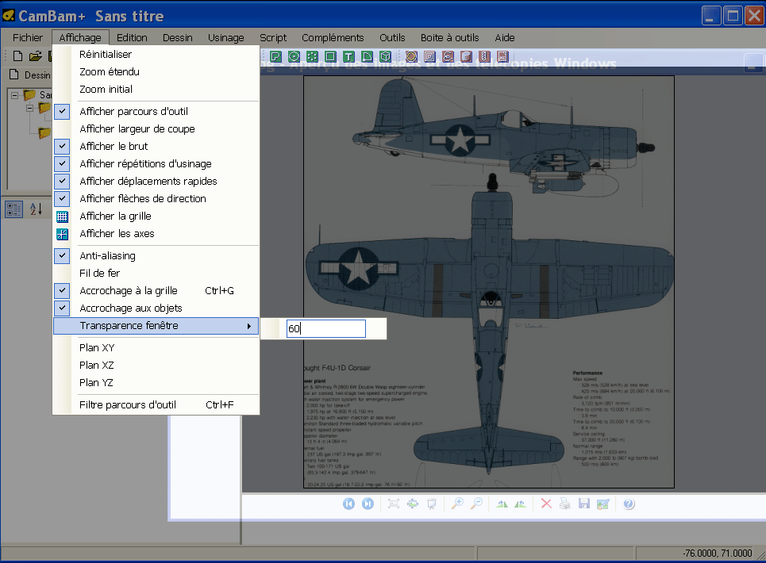
Task: Click the 3D profile machining cylinder icon
Action: pyautogui.click(x=466, y=56)
